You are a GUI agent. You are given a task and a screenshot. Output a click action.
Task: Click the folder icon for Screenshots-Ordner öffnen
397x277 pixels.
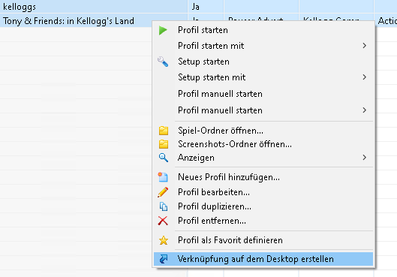[x=164, y=144]
